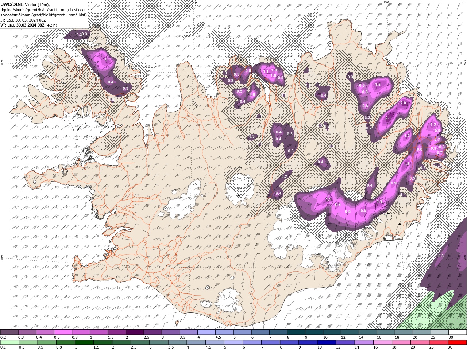Viewport: 467px width, 350px height.
Task: Pick the grey-blue 3.5 swatch on lower rain scale
Action: coord(178,342)
